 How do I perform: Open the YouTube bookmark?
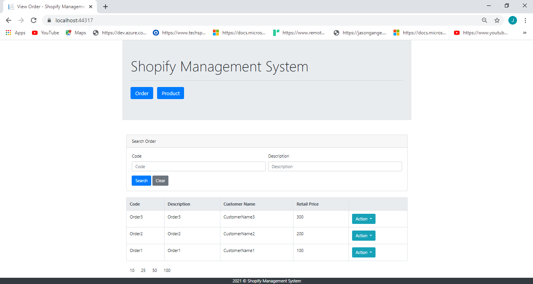45,33
